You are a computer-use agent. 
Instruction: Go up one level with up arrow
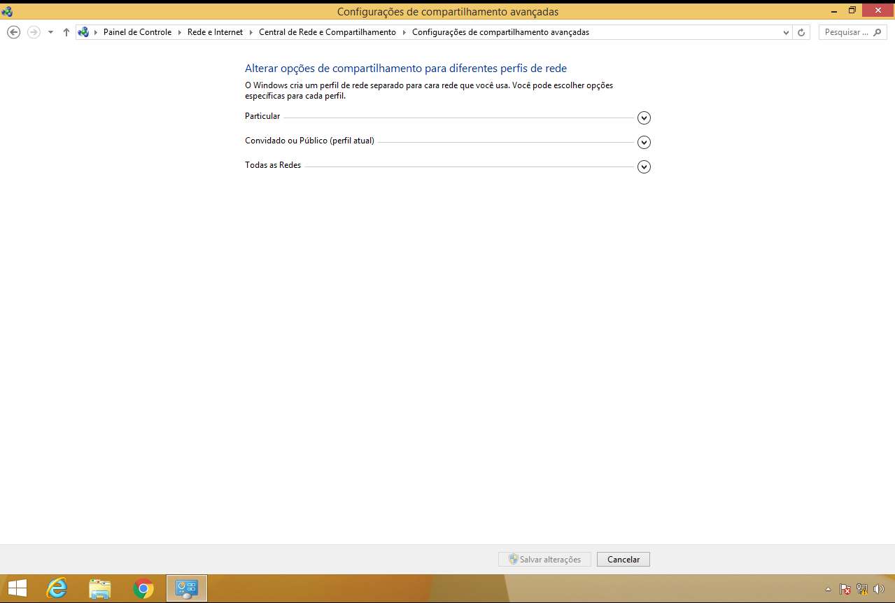66,32
